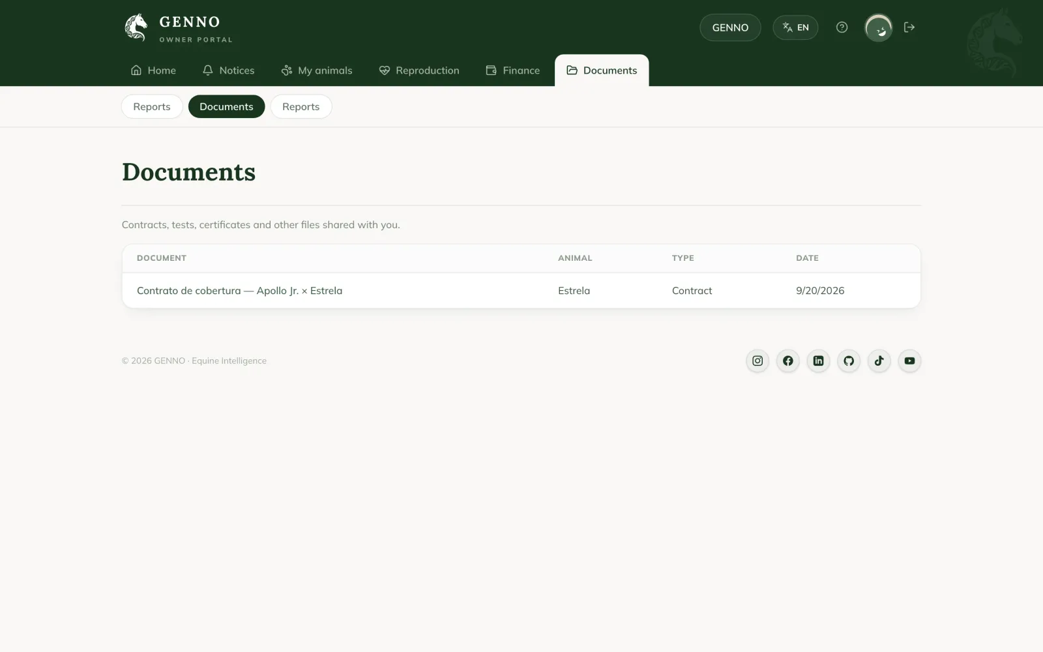This screenshot has height=652, width=1043.
Task: Select the Documents main navigation tab
Action: pos(602,70)
